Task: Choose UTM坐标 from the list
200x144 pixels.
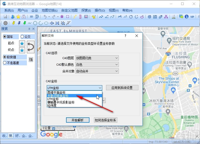Action: [x=74, y=99]
